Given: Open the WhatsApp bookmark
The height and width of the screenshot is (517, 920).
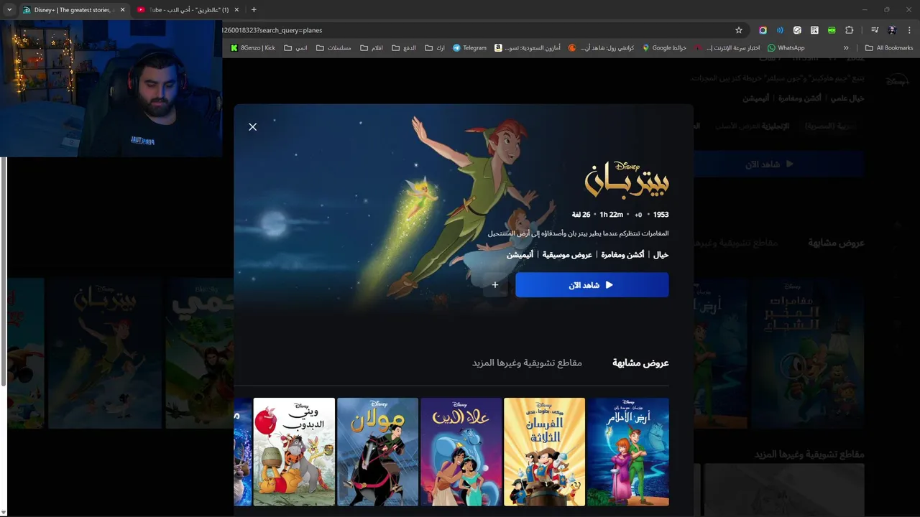Looking at the screenshot, I should [786, 48].
